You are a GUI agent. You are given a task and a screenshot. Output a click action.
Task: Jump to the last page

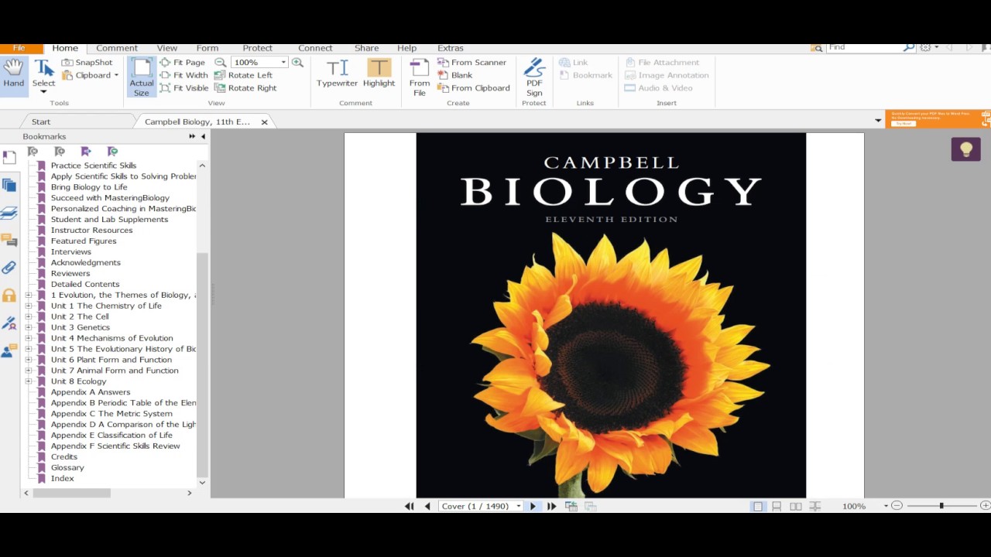click(551, 506)
